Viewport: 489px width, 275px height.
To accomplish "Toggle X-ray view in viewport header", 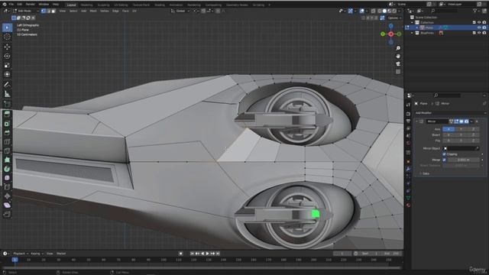I will point(373,11).
